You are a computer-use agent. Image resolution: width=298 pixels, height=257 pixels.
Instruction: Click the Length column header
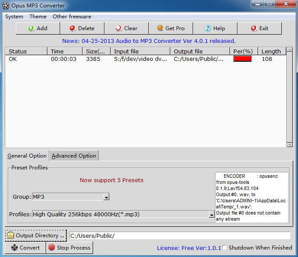[x=272, y=51]
